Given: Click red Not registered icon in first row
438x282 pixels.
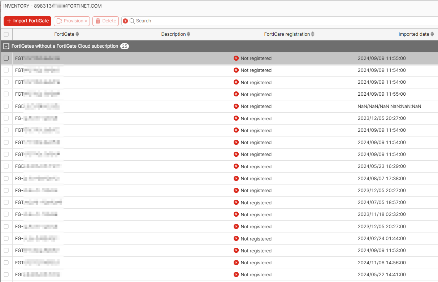Looking at the screenshot, I should click(236, 58).
